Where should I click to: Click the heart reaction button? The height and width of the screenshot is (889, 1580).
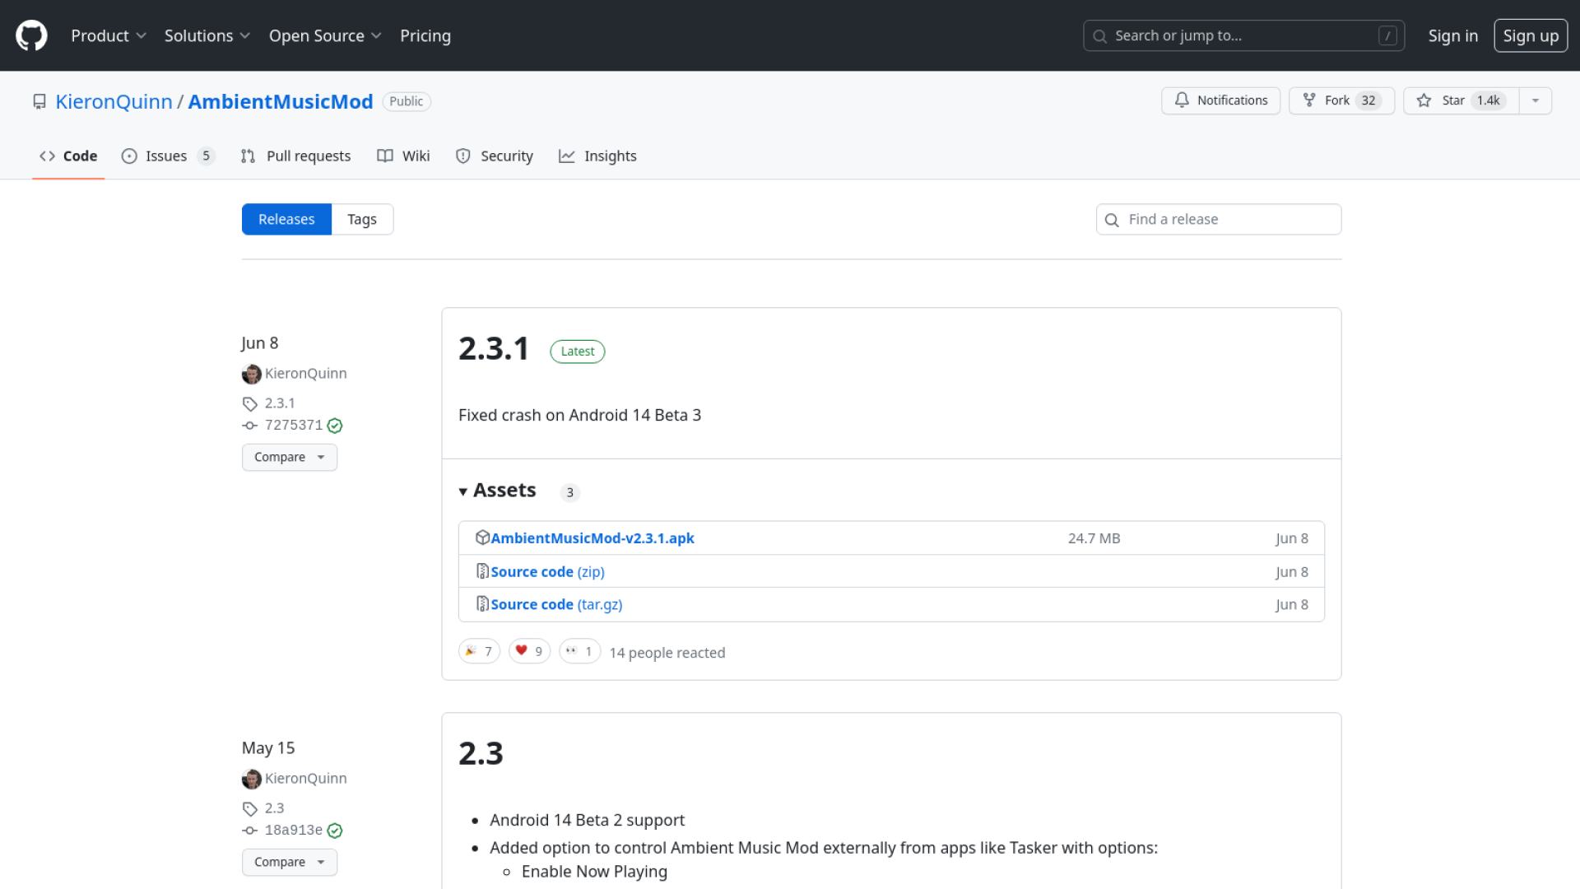529,651
